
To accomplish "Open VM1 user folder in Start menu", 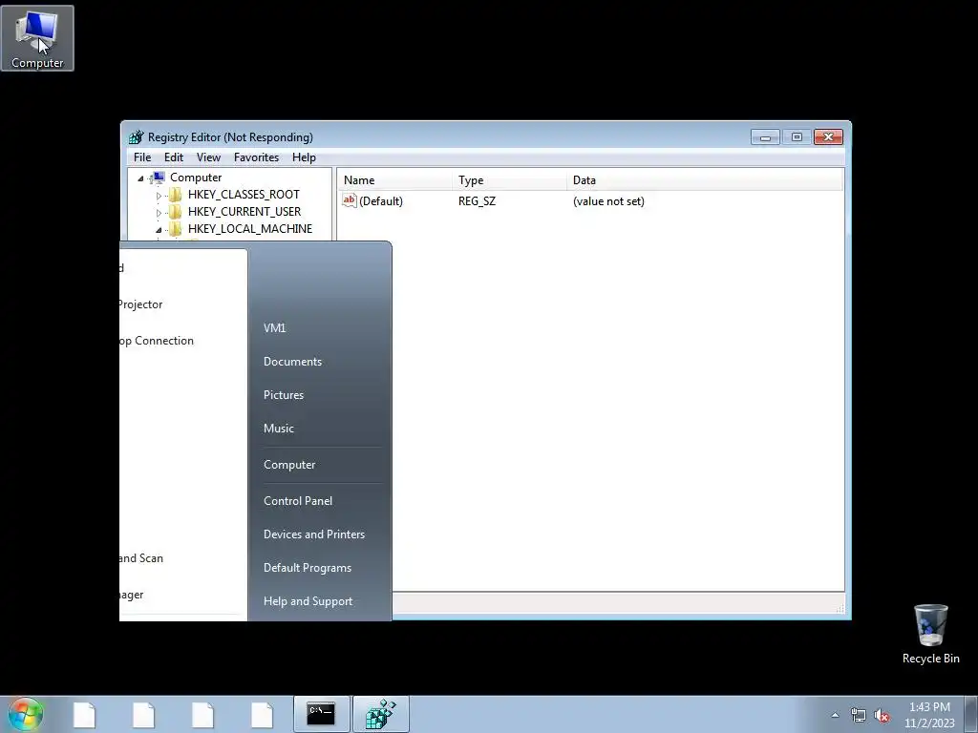I will pyautogui.click(x=274, y=328).
